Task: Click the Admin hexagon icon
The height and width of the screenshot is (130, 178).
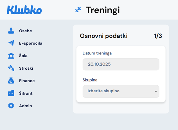Action: (x=11, y=106)
